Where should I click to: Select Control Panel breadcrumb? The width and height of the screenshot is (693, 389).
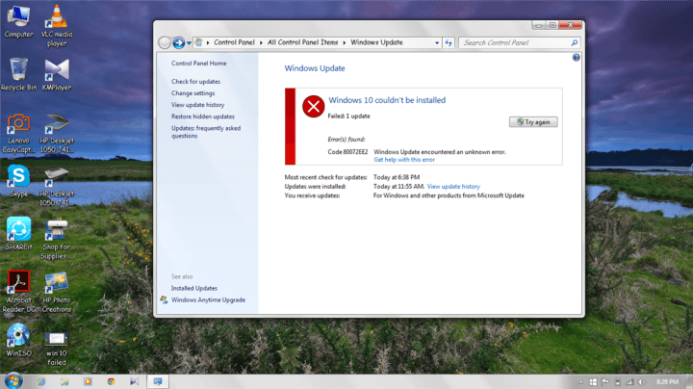[x=234, y=42]
